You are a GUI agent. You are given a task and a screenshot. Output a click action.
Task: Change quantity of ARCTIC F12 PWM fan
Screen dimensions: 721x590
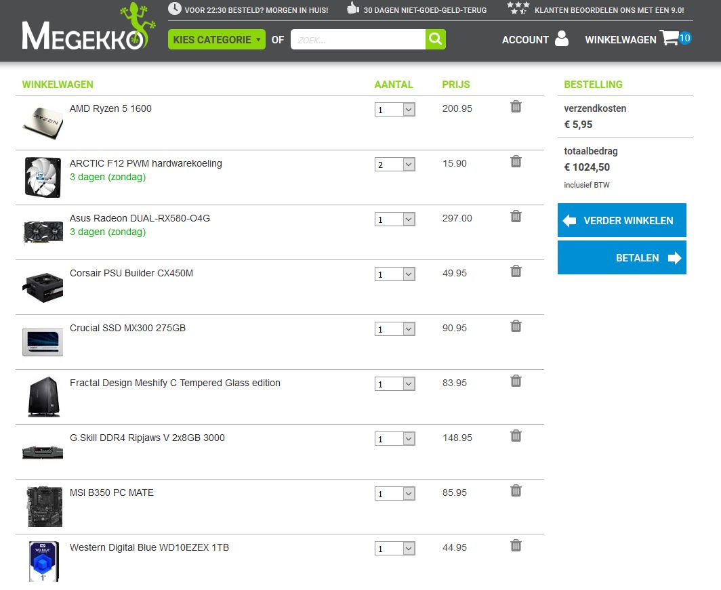[394, 165]
